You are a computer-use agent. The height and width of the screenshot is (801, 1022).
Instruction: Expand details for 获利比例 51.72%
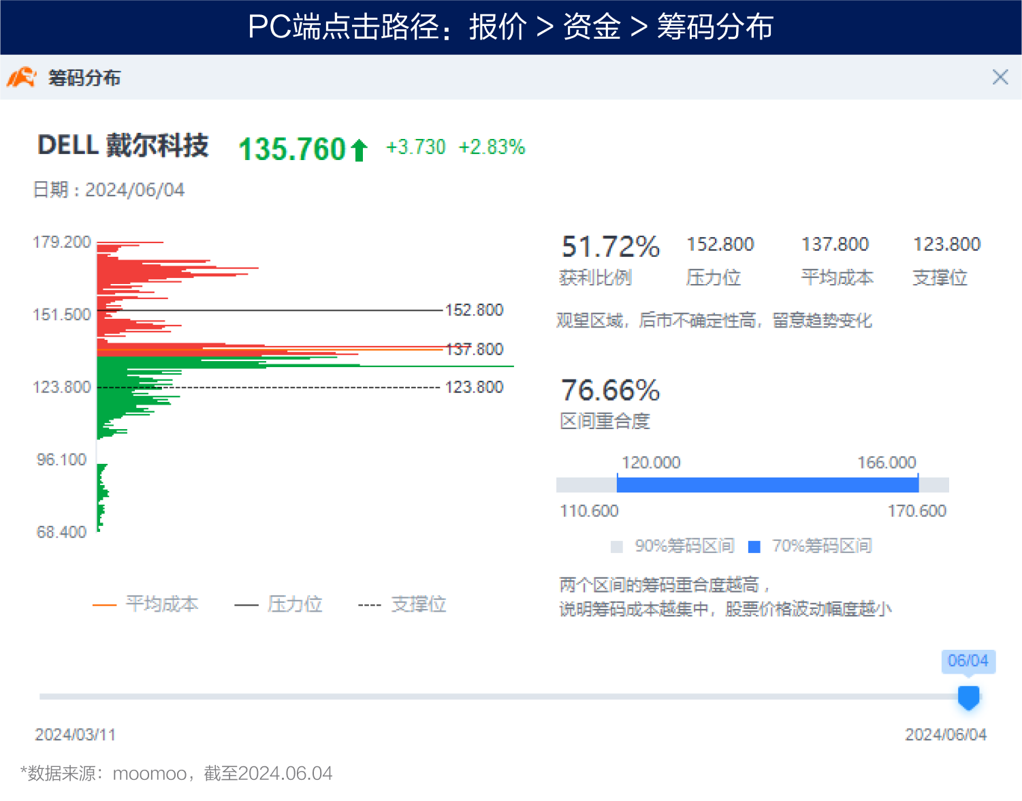[x=609, y=259]
